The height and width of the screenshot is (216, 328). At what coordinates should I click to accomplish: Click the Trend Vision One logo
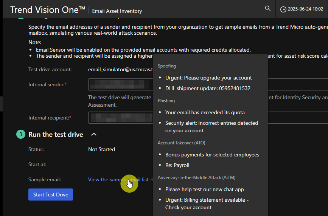(x=48, y=9)
